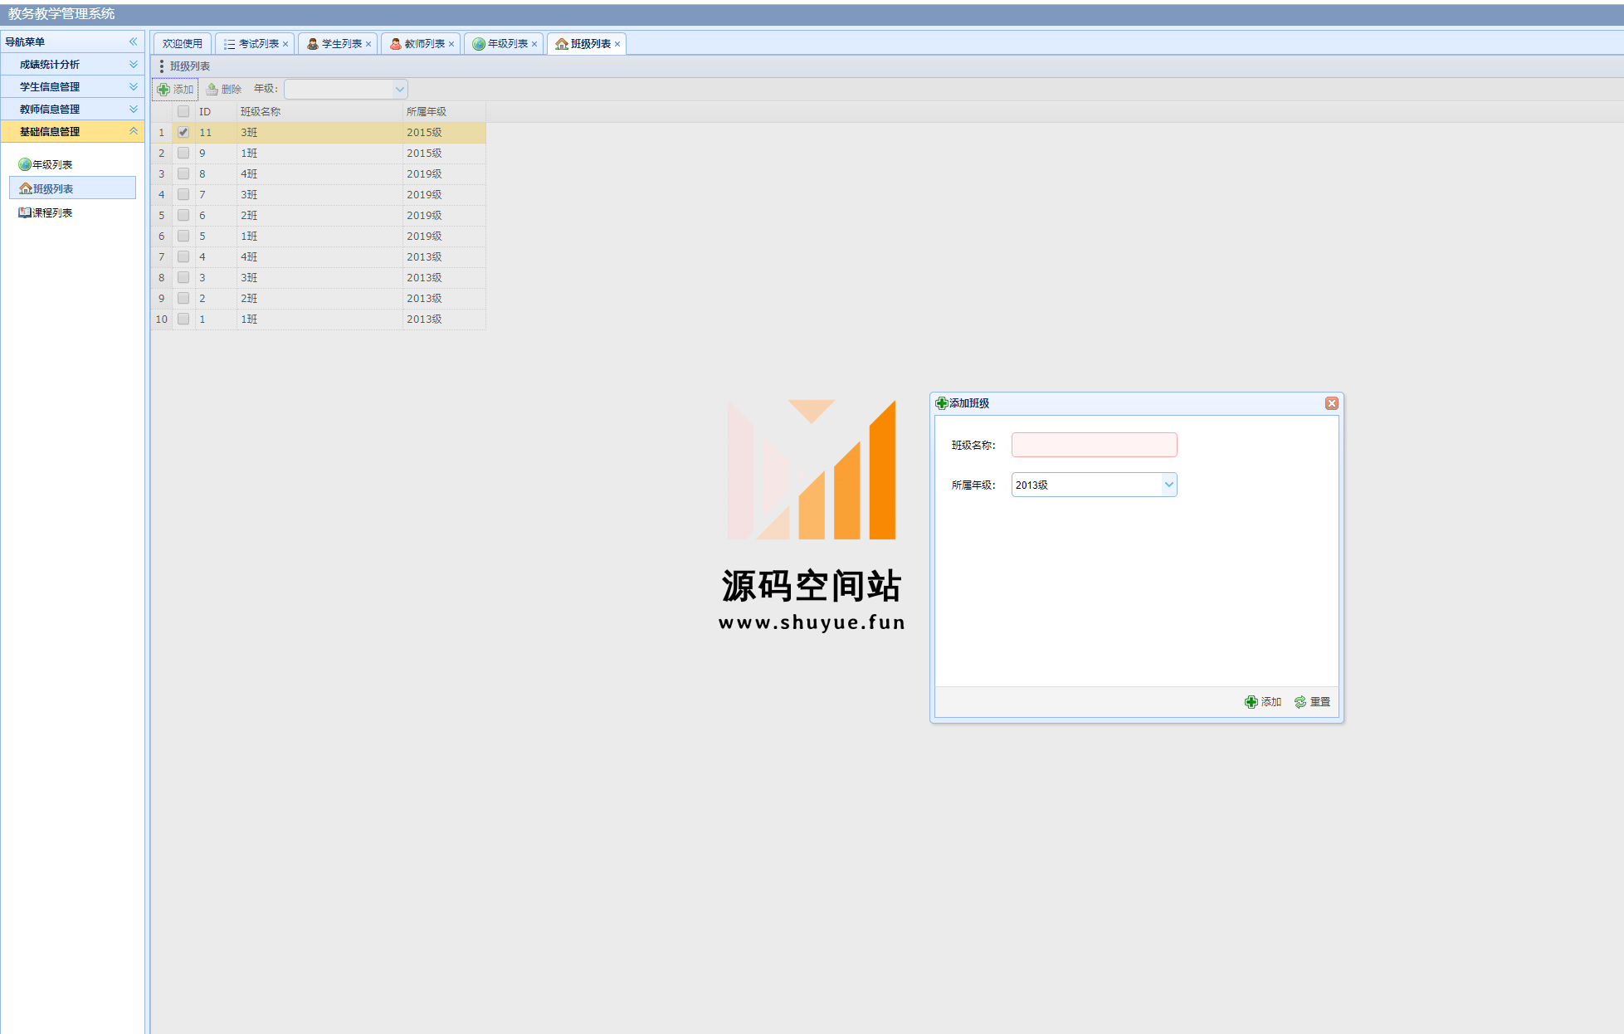Uncheck the checkbox for row ID 11
The height and width of the screenshot is (1034, 1624).
click(183, 133)
